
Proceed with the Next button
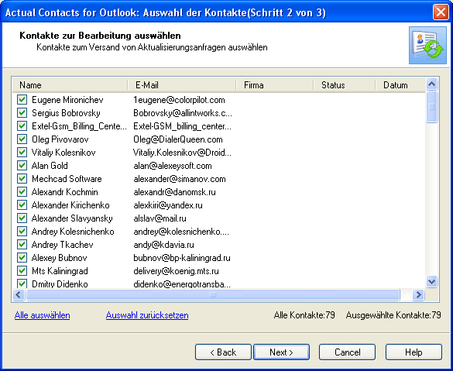click(x=281, y=352)
